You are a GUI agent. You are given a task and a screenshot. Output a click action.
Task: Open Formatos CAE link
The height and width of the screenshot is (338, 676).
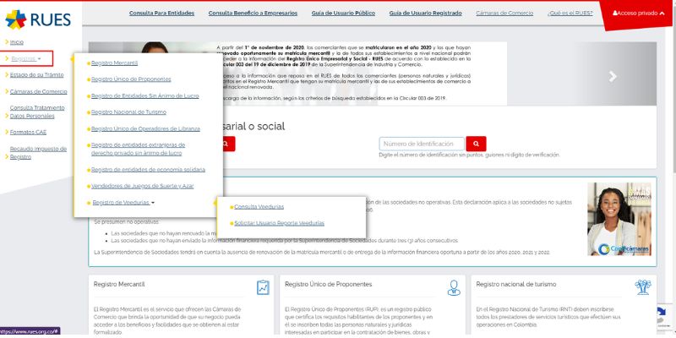(28, 133)
